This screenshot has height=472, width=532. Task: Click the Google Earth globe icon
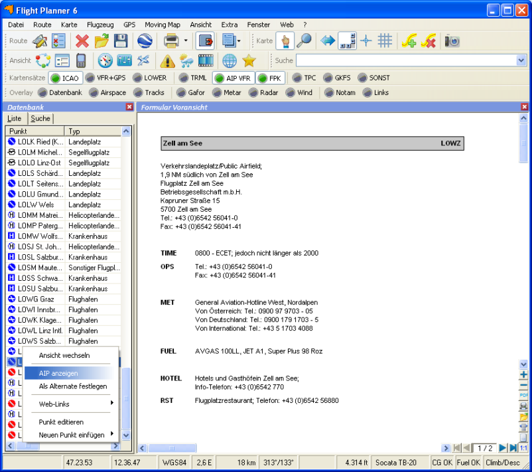tap(145, 41)
